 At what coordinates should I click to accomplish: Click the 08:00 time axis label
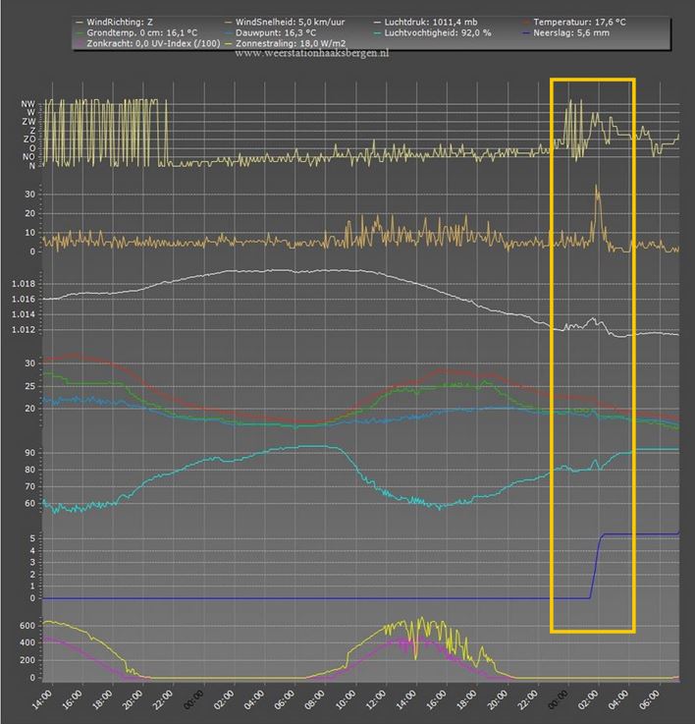pyautogui.click(x=315, y=699)
